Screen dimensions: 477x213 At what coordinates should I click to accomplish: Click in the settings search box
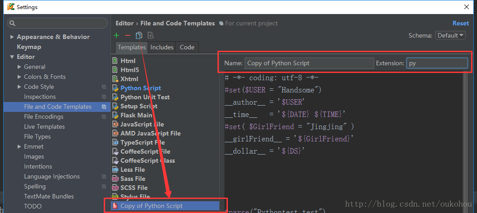point(58,23)
